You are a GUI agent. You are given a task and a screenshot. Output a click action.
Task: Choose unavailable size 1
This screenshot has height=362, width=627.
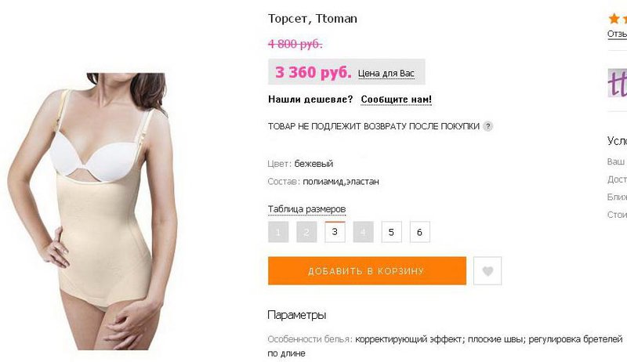[278, 232]
